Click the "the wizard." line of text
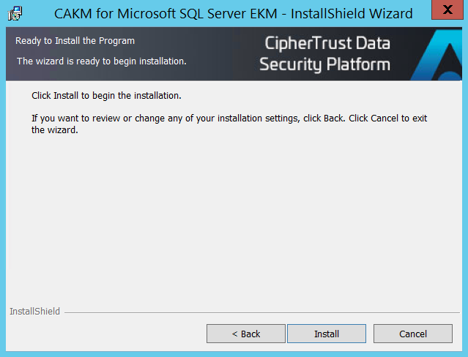 [x=54, y=131]
